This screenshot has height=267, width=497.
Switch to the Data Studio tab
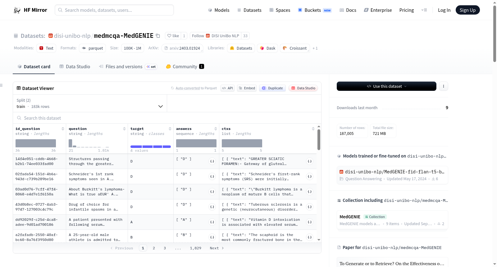[75, 67]
